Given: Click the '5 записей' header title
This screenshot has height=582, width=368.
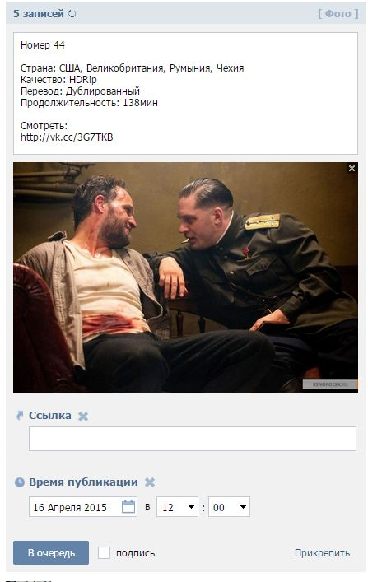Looking at the screenshot, I should [x=39, y=14].
